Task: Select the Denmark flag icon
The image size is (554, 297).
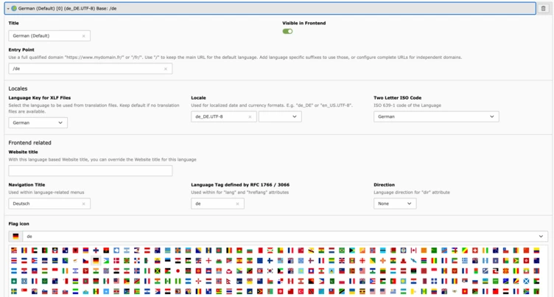Action: [x=116, y=261]
